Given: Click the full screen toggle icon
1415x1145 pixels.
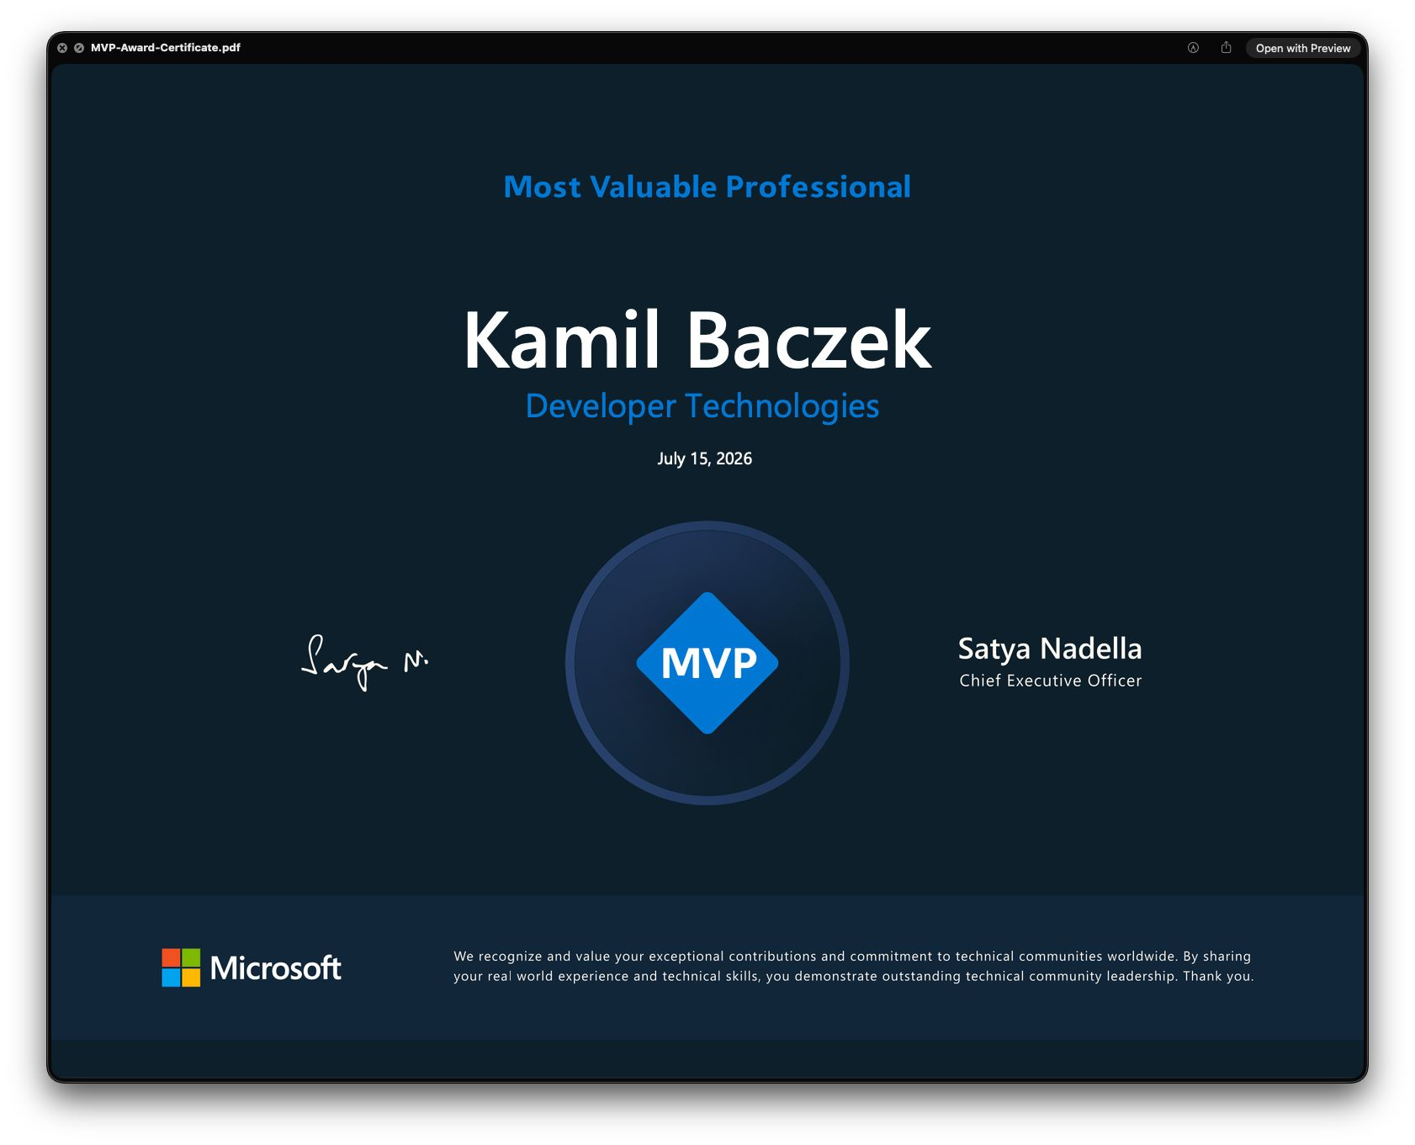Looking at the screenshot, I should tap(79, 48).
